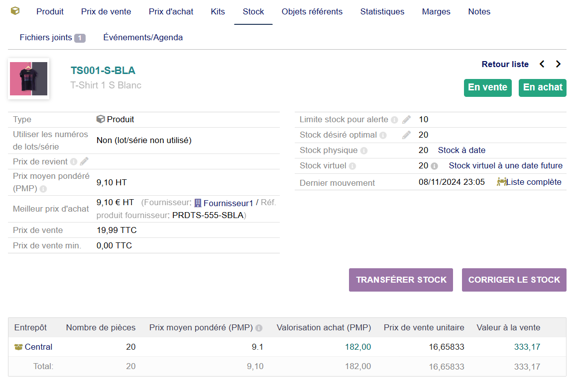Screen dimensions: 573x382
Task: Click the Central warehouse icon
Action: point(19,347)
